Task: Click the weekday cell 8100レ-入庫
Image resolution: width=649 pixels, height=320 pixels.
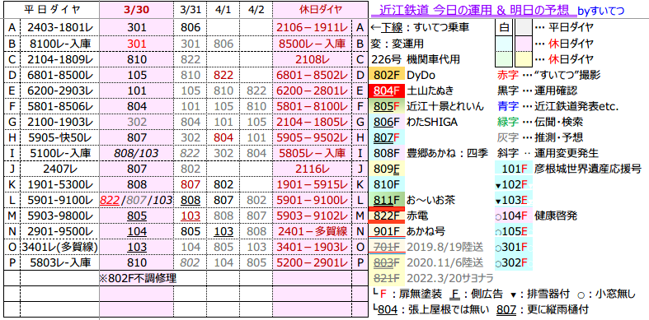Action: [60, 44]
